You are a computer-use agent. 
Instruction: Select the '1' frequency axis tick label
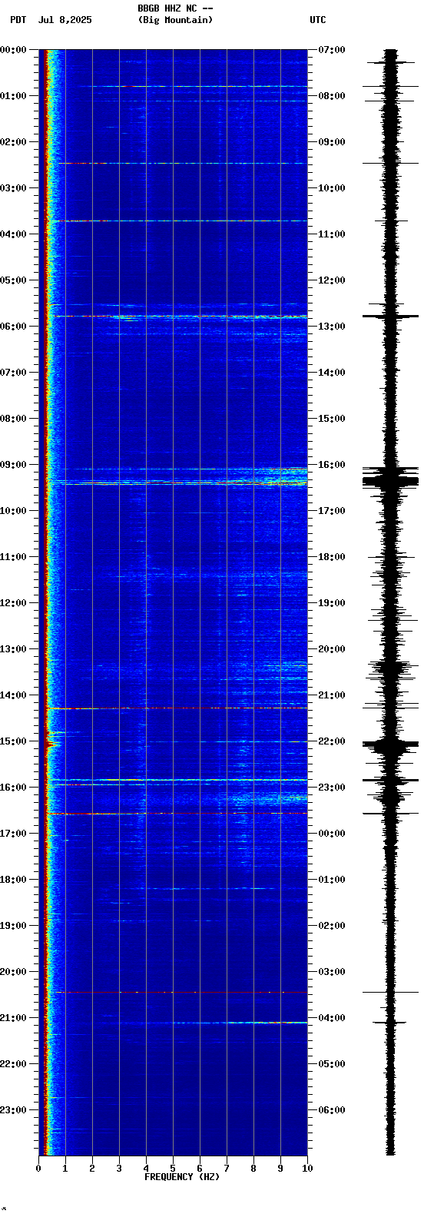65,1169
